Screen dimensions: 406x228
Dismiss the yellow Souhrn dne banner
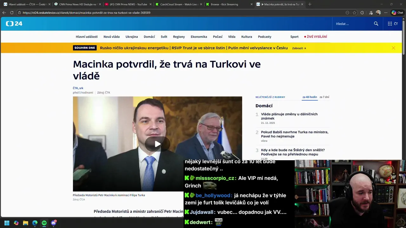coord(393,48)
